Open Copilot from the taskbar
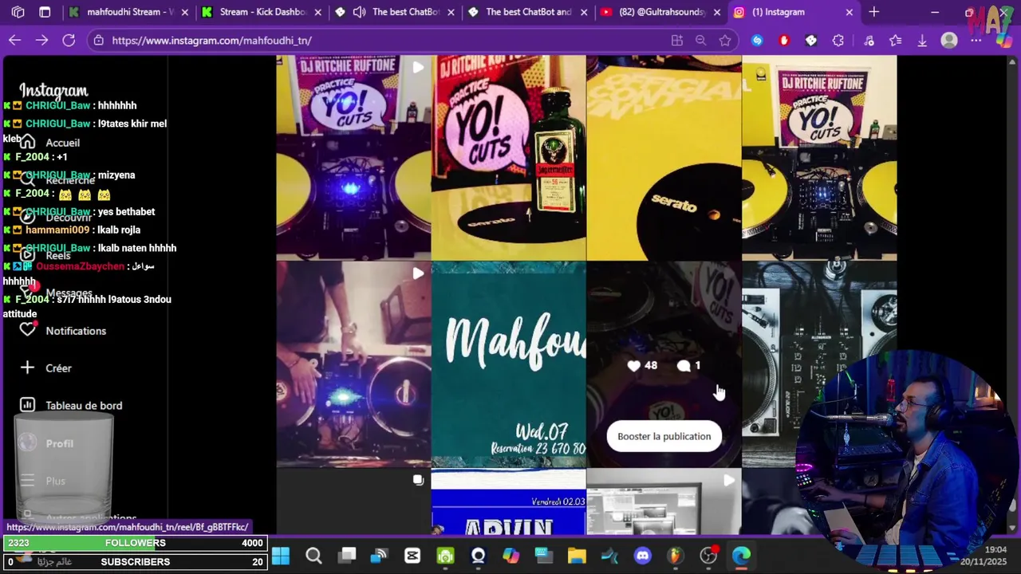The height and width of the screenshot is (574, 1021). pos(511,556)
